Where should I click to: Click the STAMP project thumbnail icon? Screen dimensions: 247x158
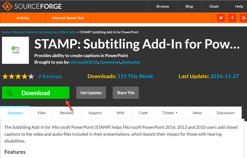tap(15, 50)
